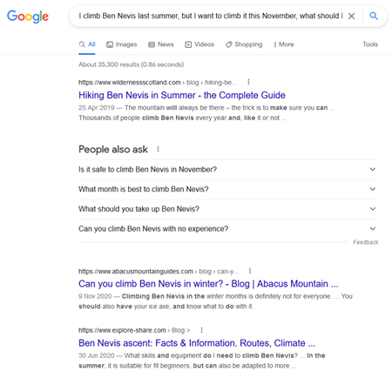Expand 'Is it safe to climb Ben Nevis in November?'
Viewport: 392px width, 378px height.
coord(228,170)
